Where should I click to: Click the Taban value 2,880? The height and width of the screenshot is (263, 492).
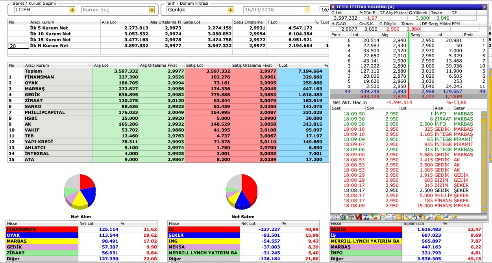point(413,29)
